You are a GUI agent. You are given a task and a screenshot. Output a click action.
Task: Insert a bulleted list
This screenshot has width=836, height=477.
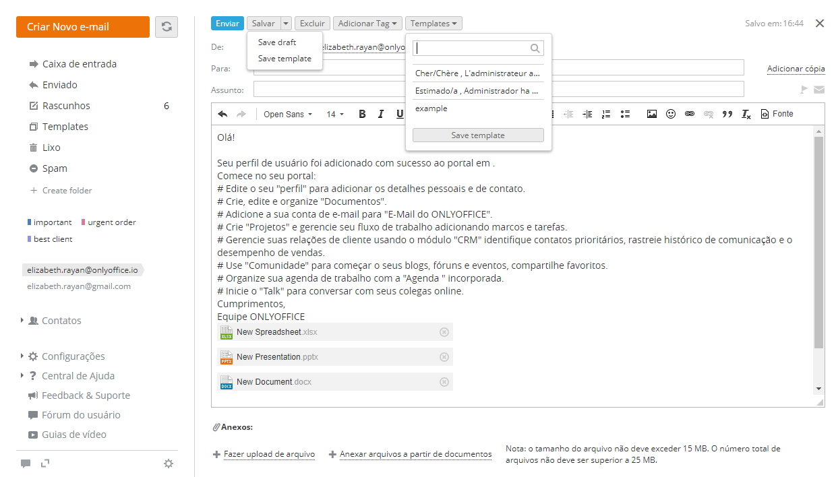pyautogui.click(x=625, y=114)
